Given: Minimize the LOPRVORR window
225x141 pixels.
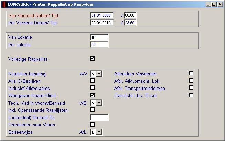Looking at the screenshot, I should pos(208,4).
